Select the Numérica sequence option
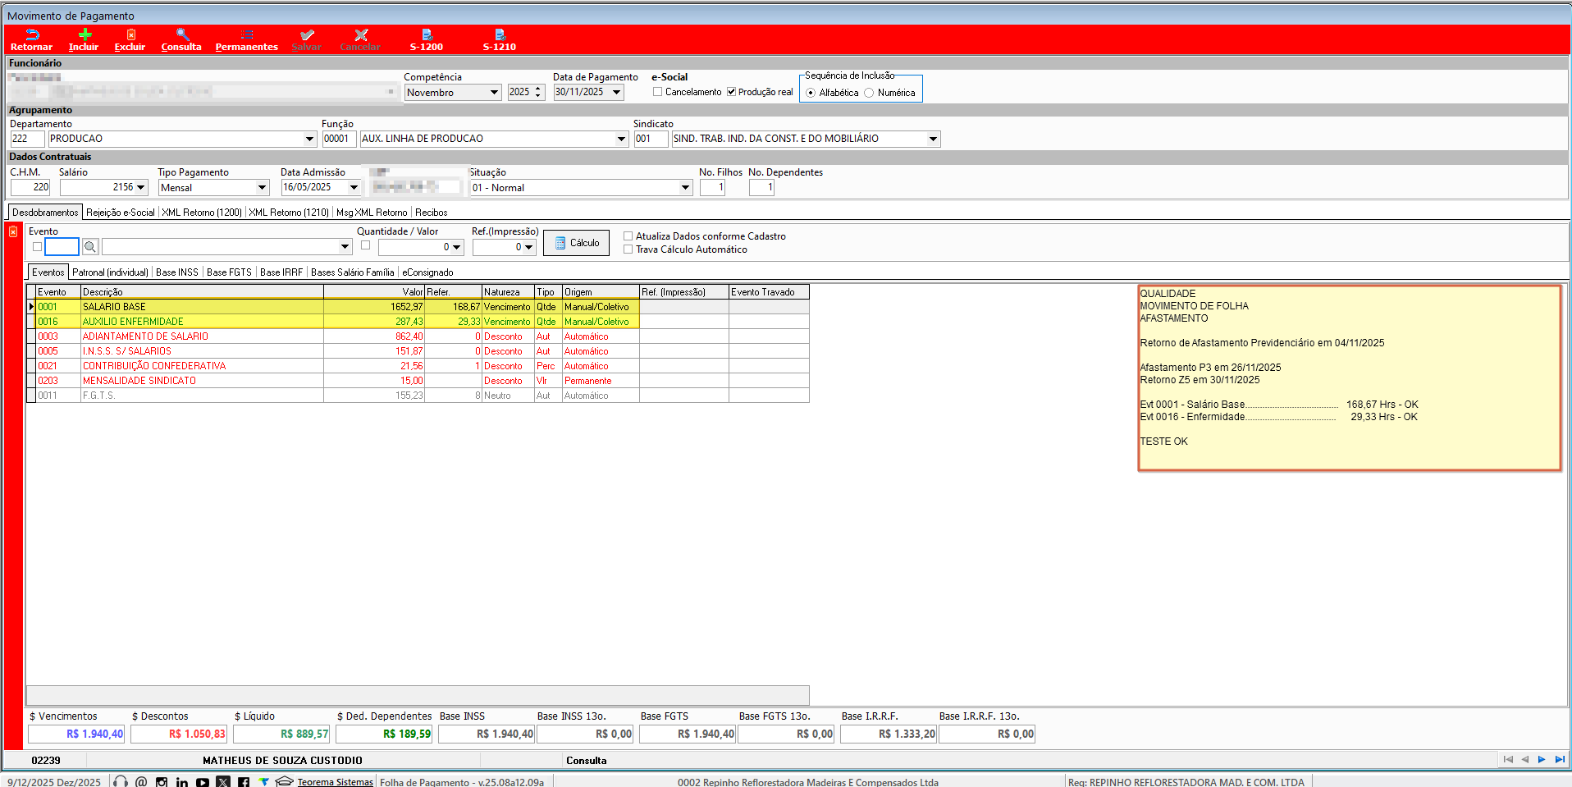This screenshot has height=787, width=1572. tap(869, 93)
